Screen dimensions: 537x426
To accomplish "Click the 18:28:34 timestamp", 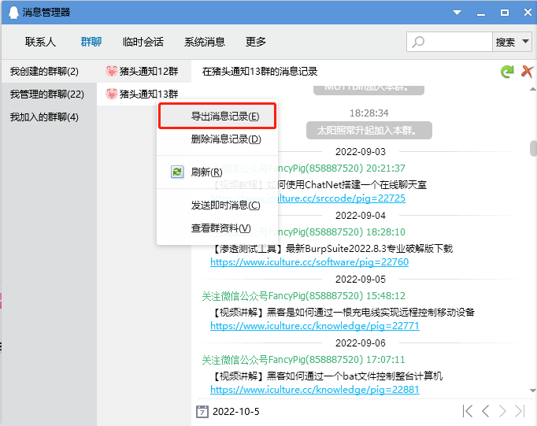I will (368, 113).
